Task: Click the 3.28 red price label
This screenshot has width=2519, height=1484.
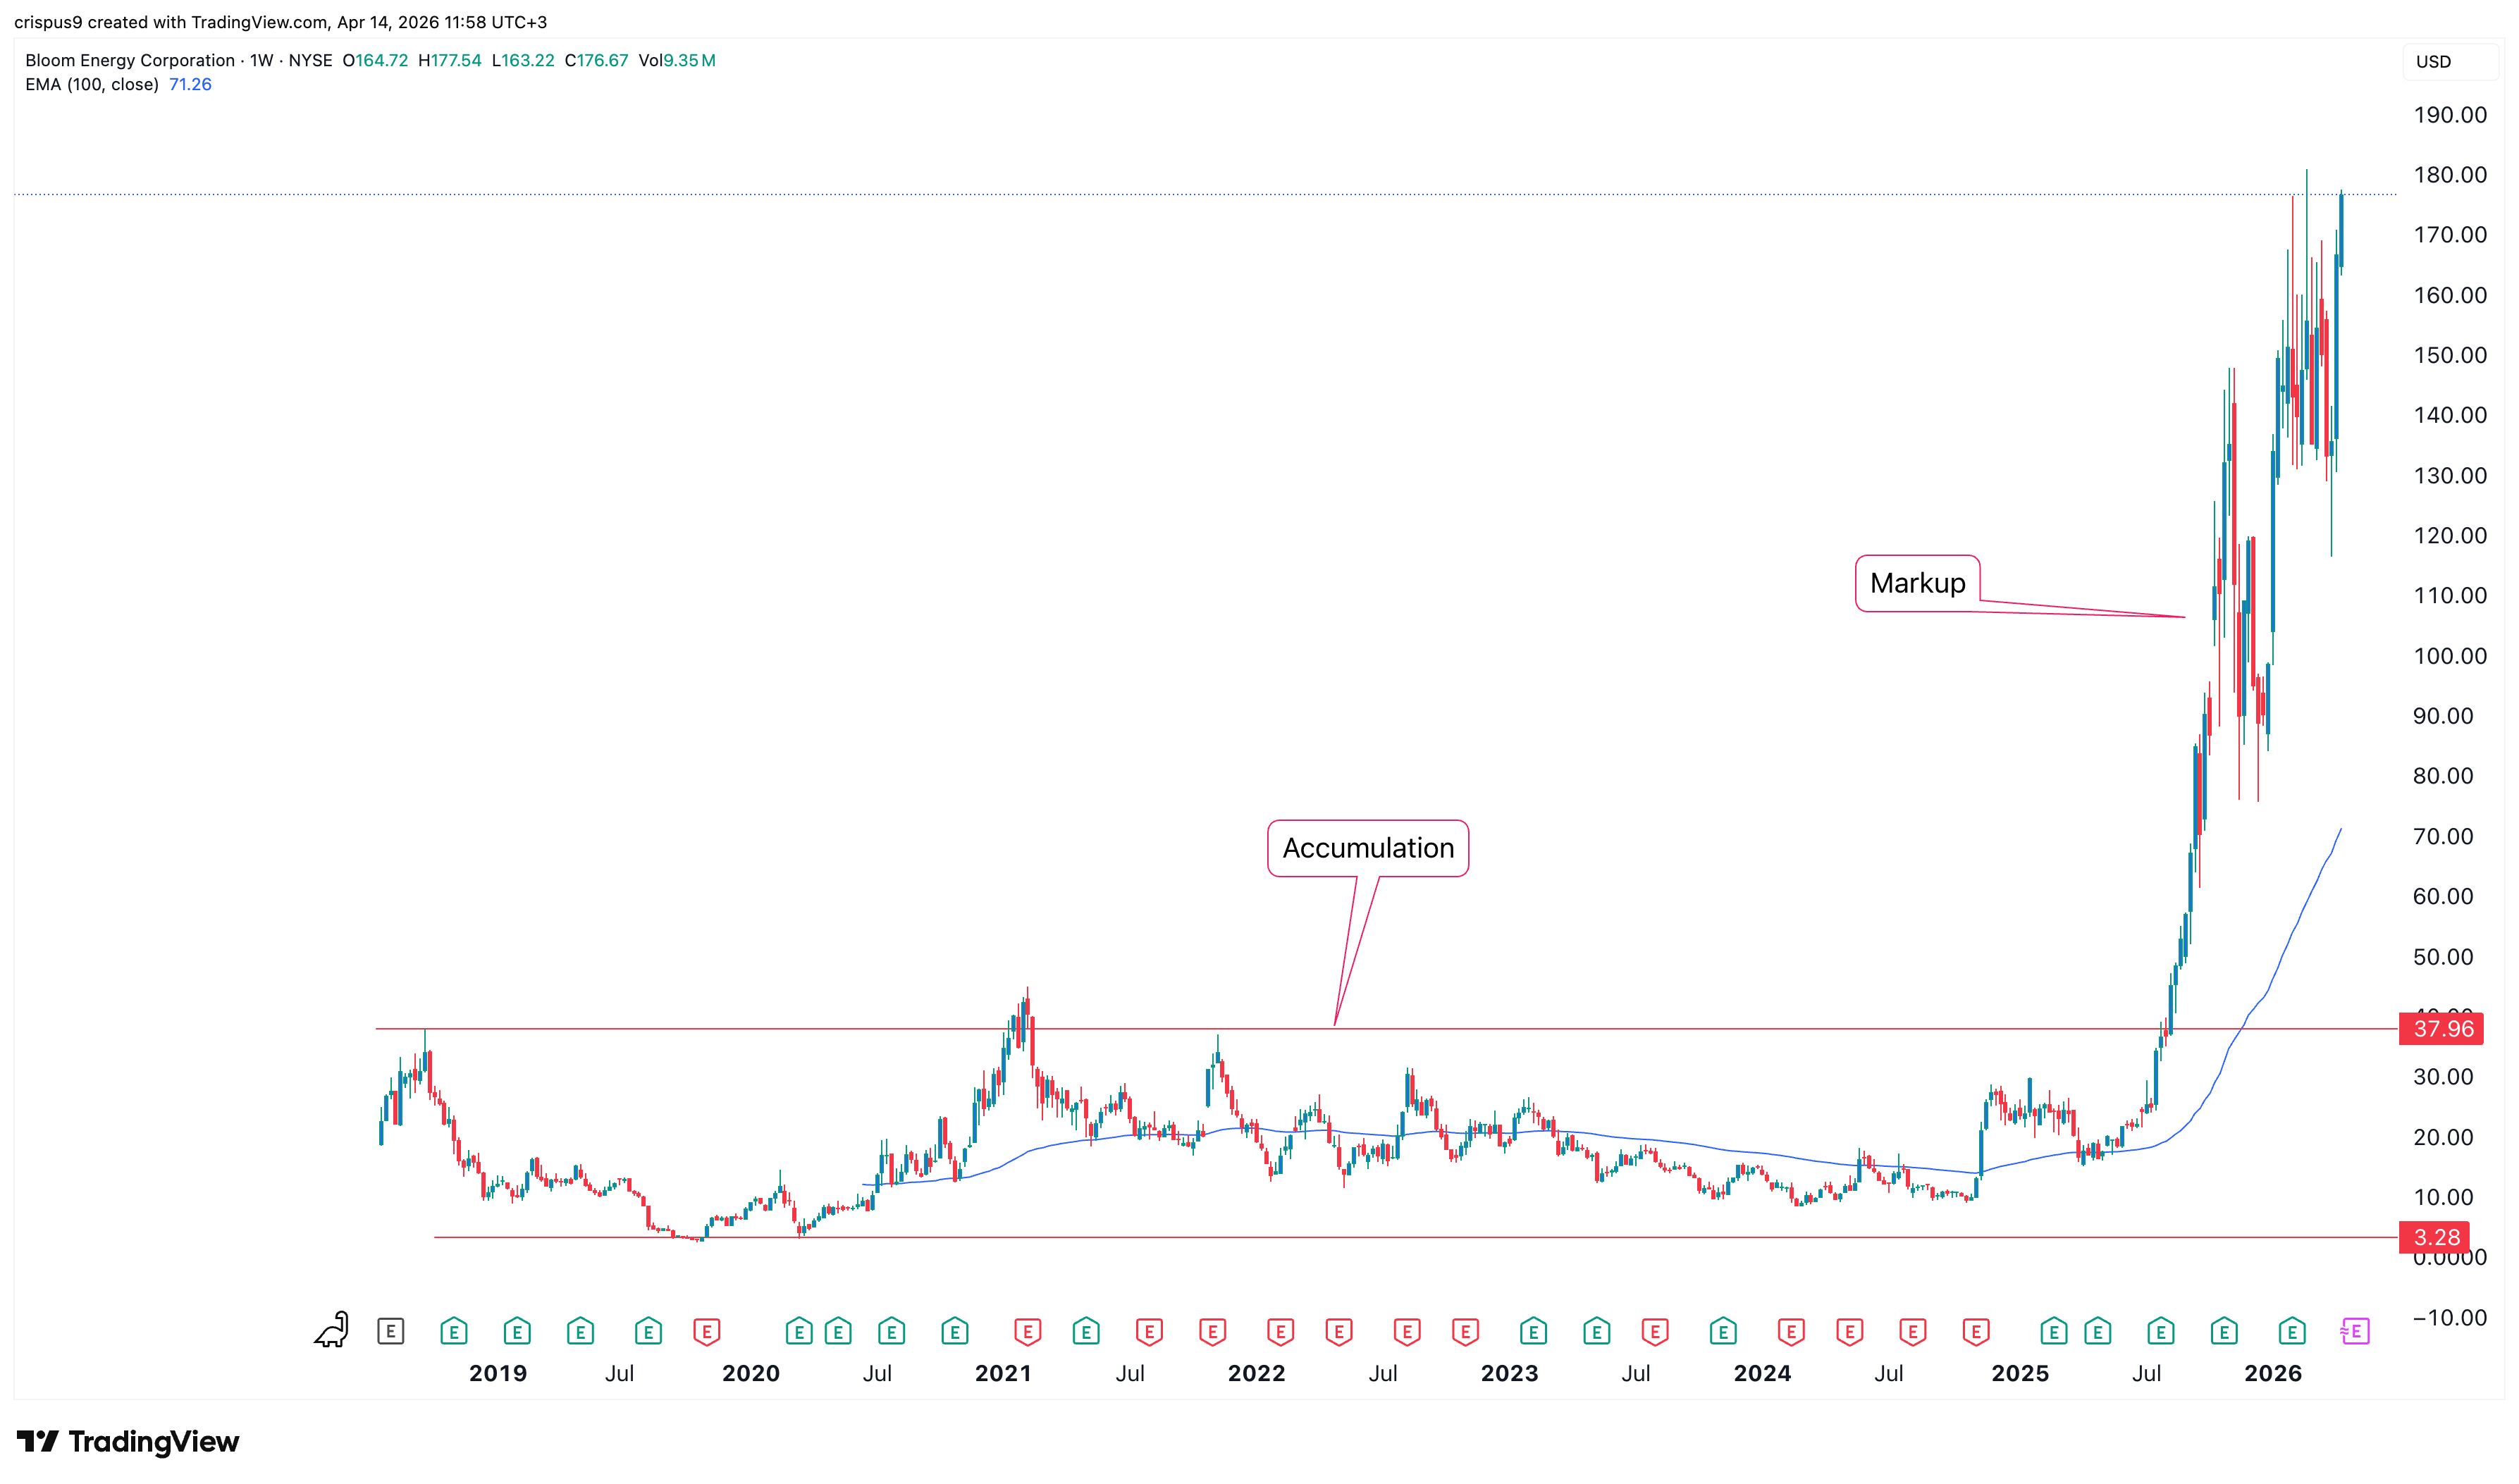Action: pos(2435,1238)
